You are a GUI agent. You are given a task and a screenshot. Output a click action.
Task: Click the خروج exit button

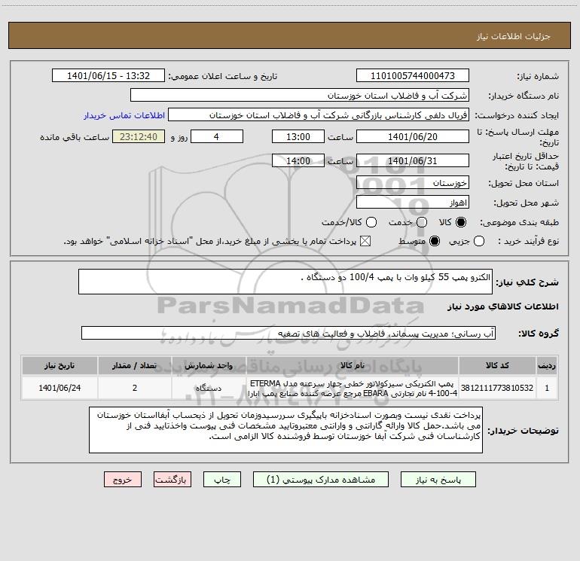(x=123, y=480)
